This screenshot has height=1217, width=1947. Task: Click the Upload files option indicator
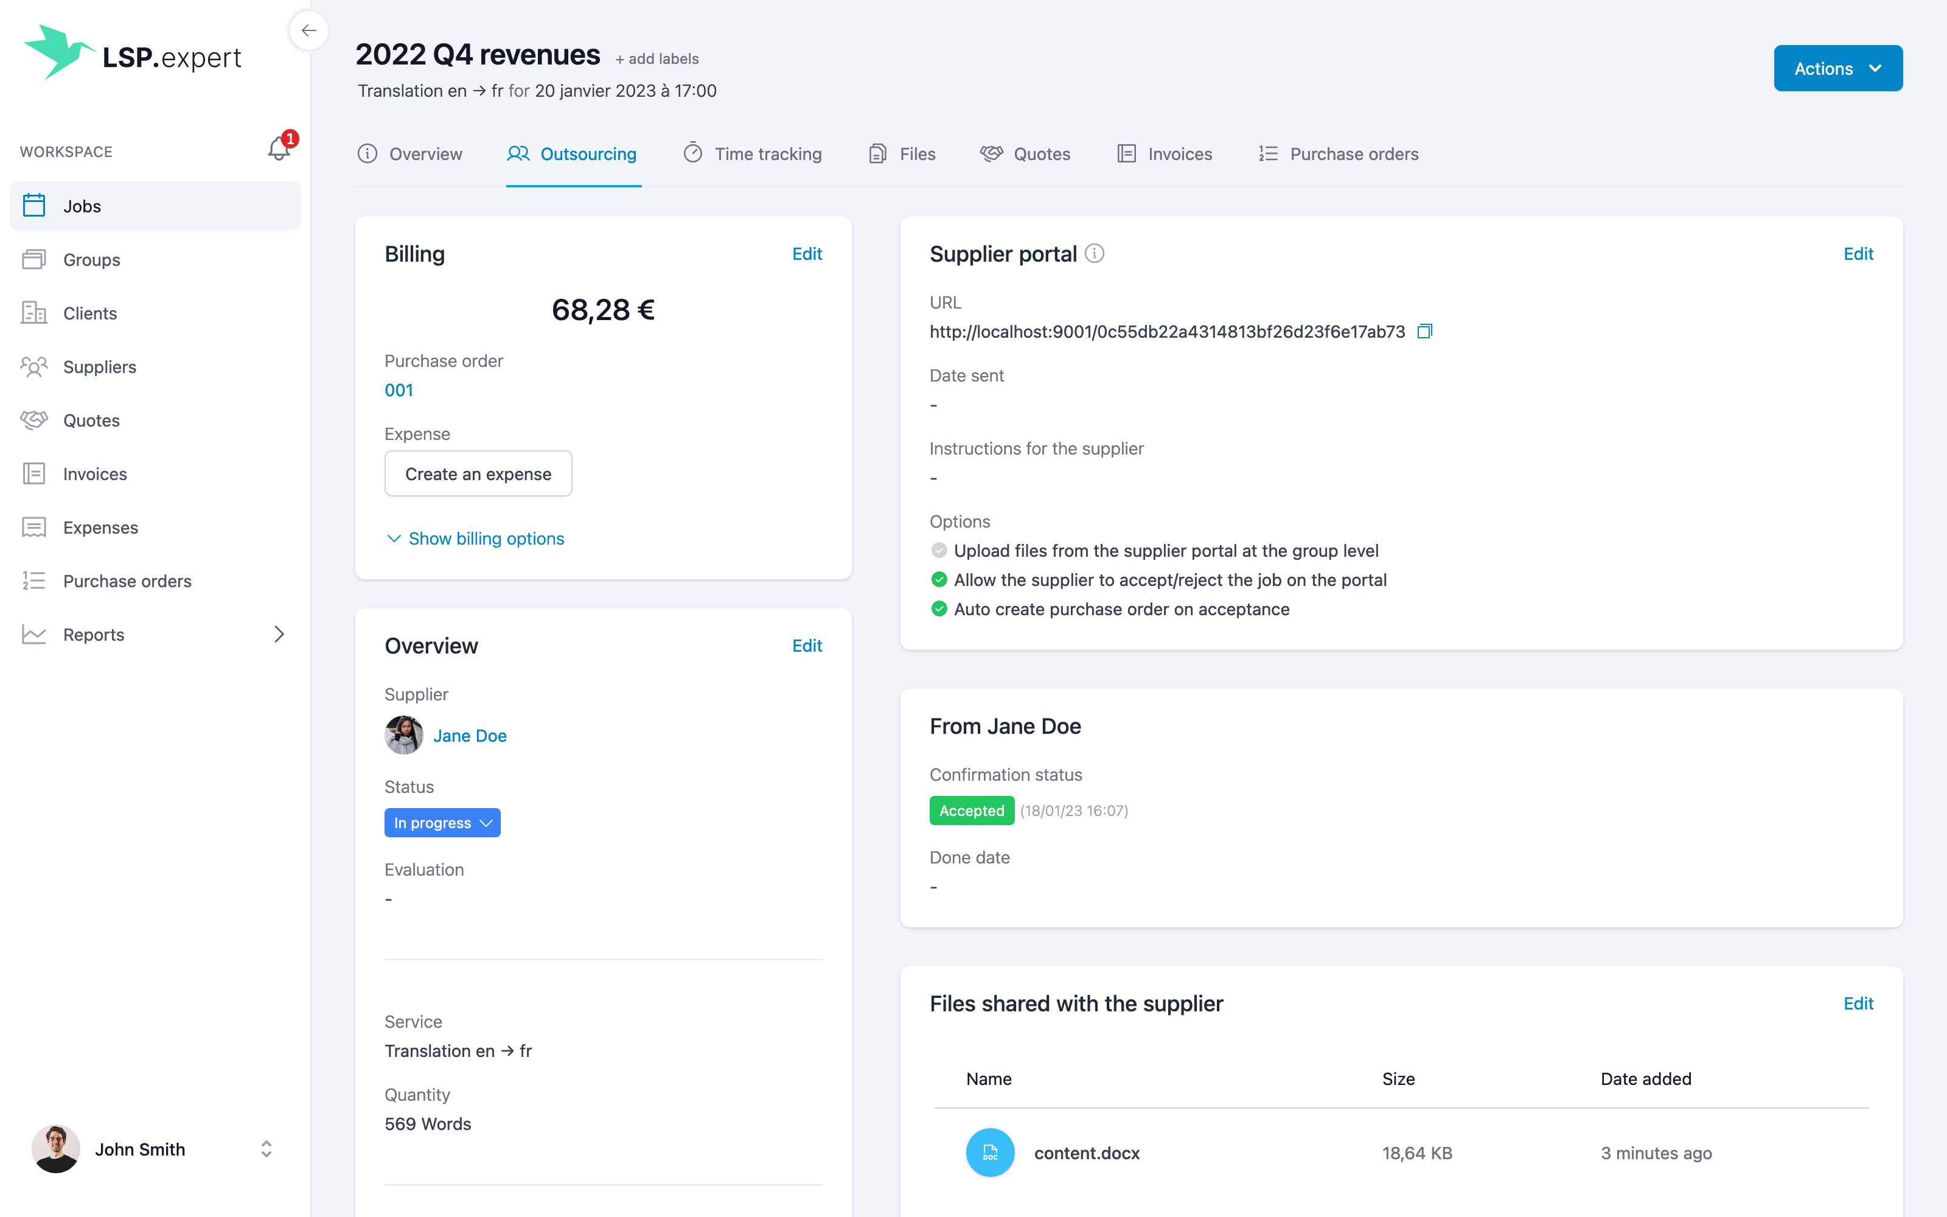coord(939,551)
